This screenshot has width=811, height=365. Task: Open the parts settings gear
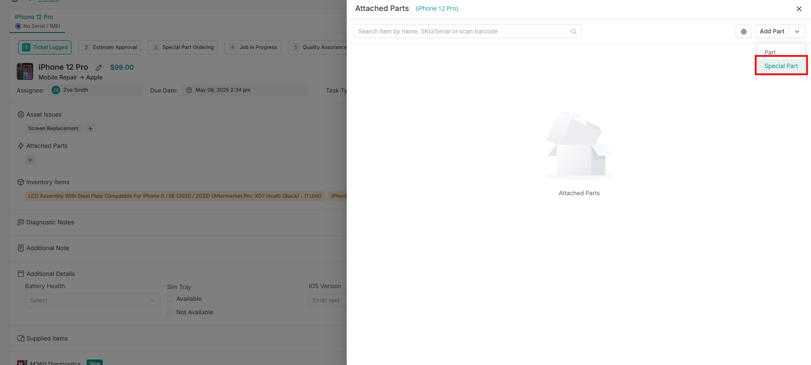(743, 31)
